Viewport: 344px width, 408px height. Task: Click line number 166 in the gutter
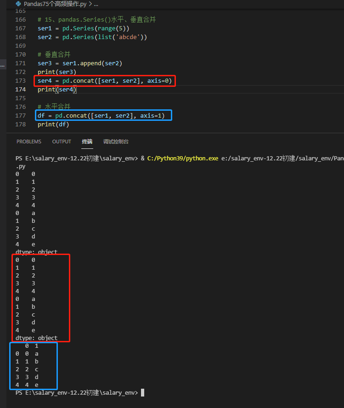[x=21, y=19]
